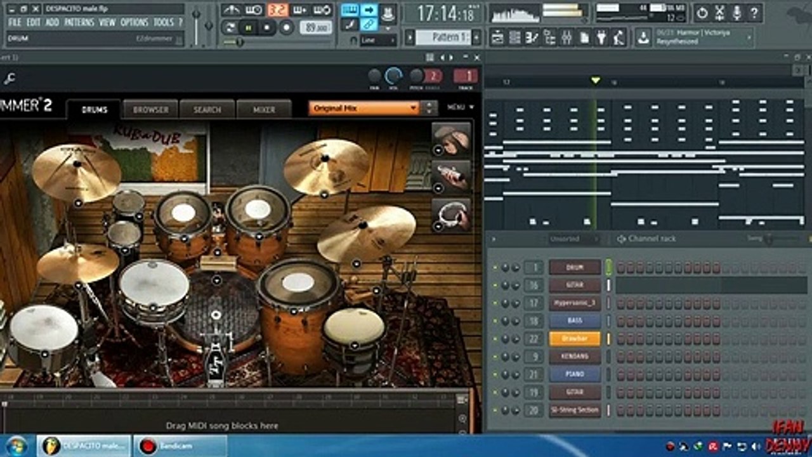Click the one-click audio recording scissors icon
Viewport: 812px width, 457px height.
point(719,12)
